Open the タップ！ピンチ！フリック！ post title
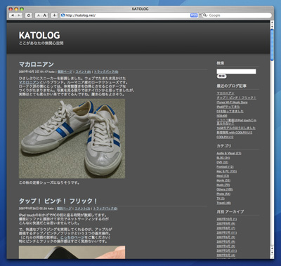Image resolution: width=281 pixels, height=266 pixels. pos(58,201)
